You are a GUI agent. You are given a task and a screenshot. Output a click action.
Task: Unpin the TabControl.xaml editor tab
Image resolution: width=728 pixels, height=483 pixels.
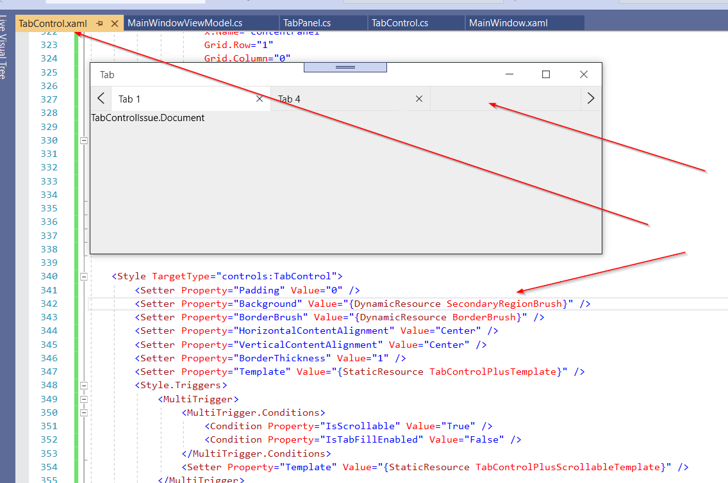(x=100, y=22)
